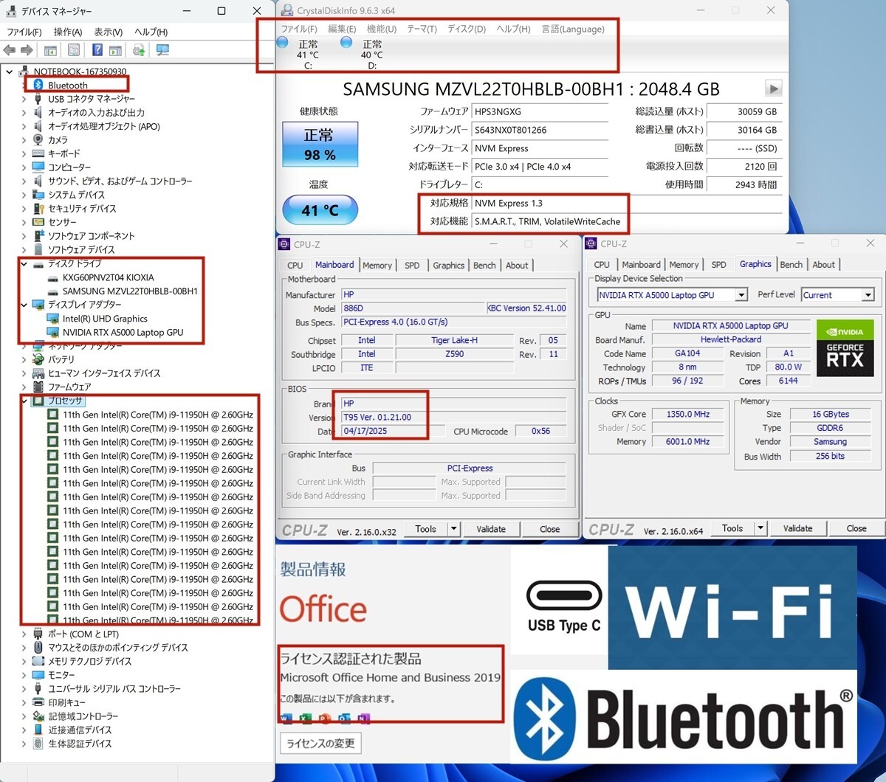The image size is (886, 782).
Task: Select NVIDIA RTX A5000 Laptop GPU in device tree
Action: tap(123, 332)
